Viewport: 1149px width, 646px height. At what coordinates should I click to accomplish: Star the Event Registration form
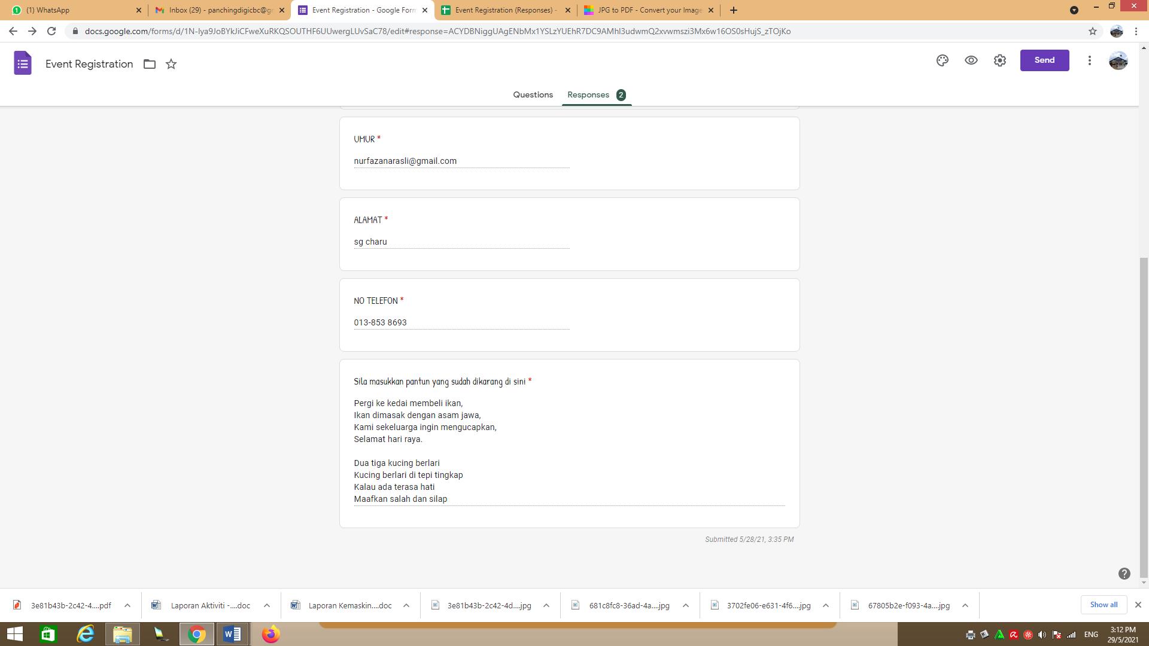click(x=171, y=64)
